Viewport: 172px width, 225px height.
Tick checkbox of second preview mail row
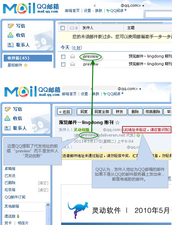click(63, 64)
